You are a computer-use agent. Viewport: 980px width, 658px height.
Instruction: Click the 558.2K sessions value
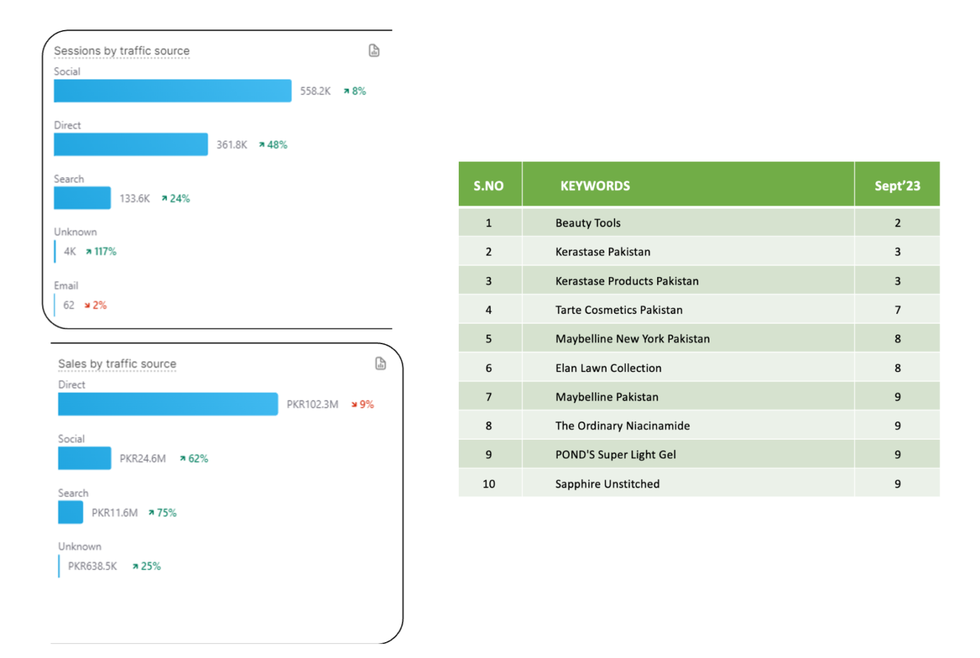pos(315,91)
